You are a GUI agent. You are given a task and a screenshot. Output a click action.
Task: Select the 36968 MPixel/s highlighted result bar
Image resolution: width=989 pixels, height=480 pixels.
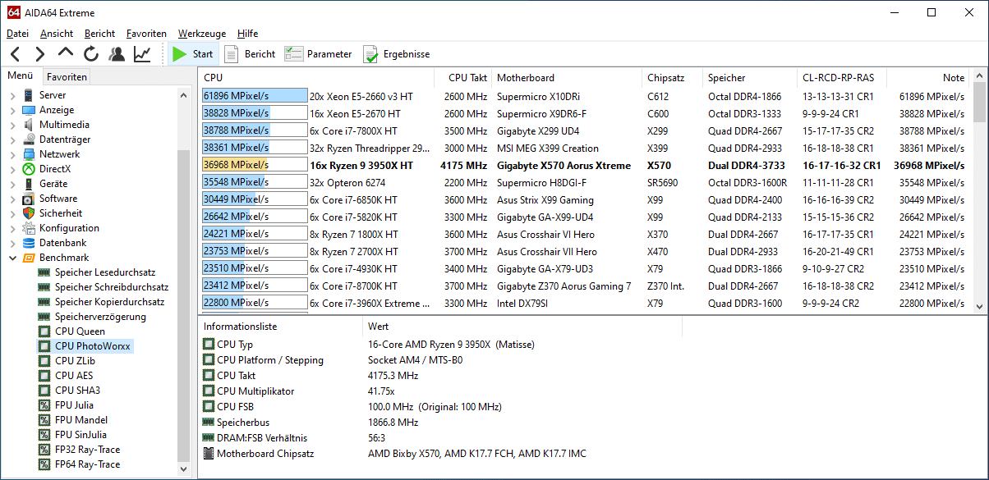pyautogui.click(x=255, y=165)
